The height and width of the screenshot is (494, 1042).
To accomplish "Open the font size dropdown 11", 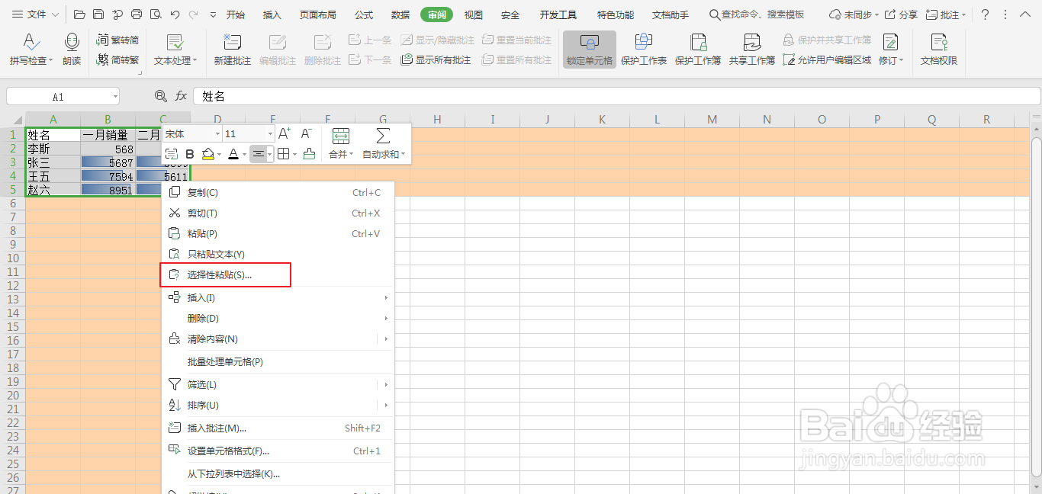I will pos(269,133).
